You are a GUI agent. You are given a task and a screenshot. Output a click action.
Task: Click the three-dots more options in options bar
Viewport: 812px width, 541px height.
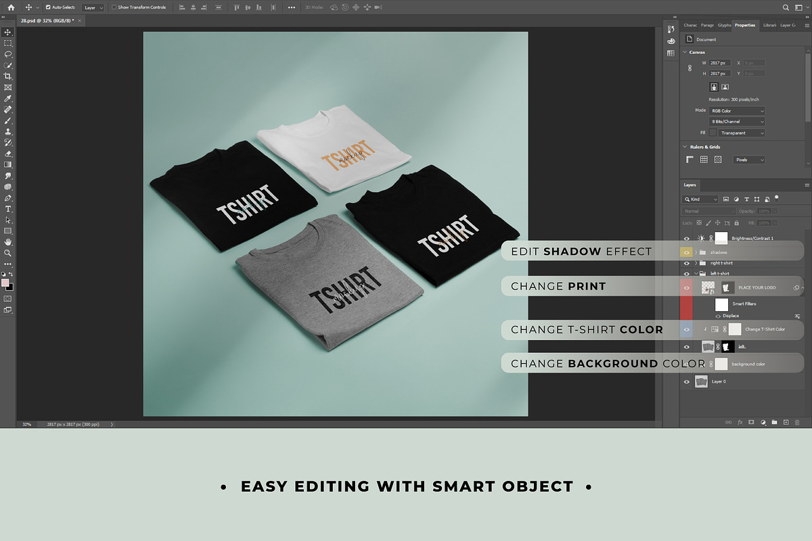pos(292,7)
